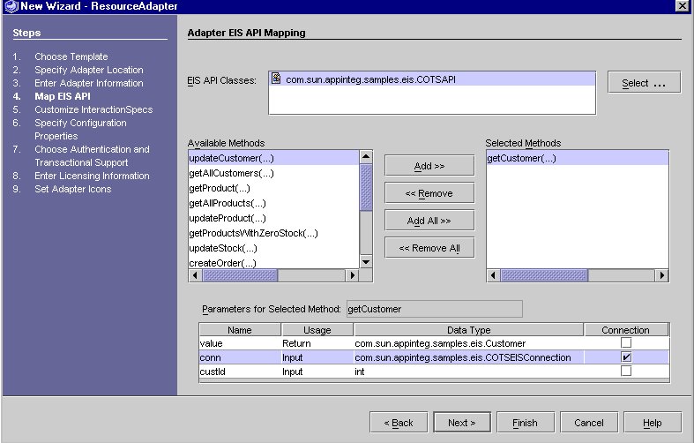Click step 5 Customize InteractionSpecs
Screen dimensions: 694x443
pos(93,109)
